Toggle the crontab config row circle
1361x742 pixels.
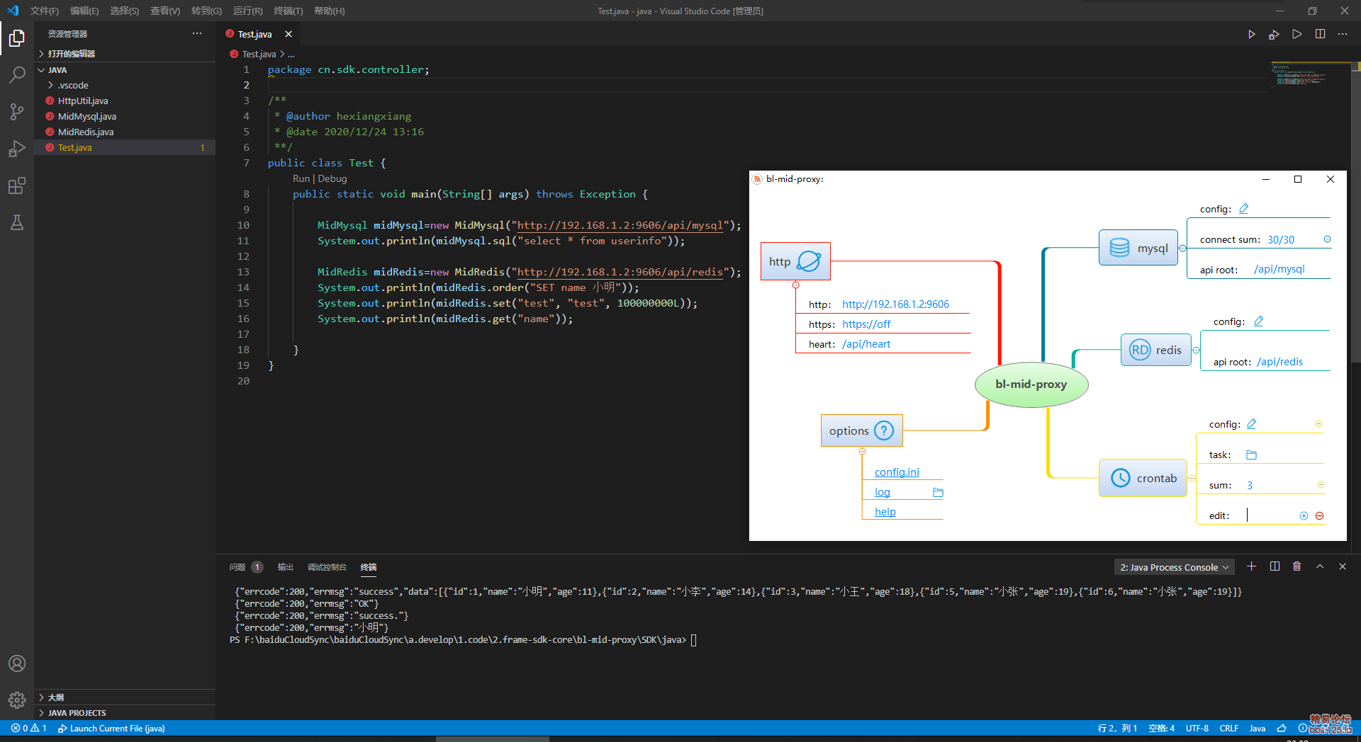pos(1318,424)
